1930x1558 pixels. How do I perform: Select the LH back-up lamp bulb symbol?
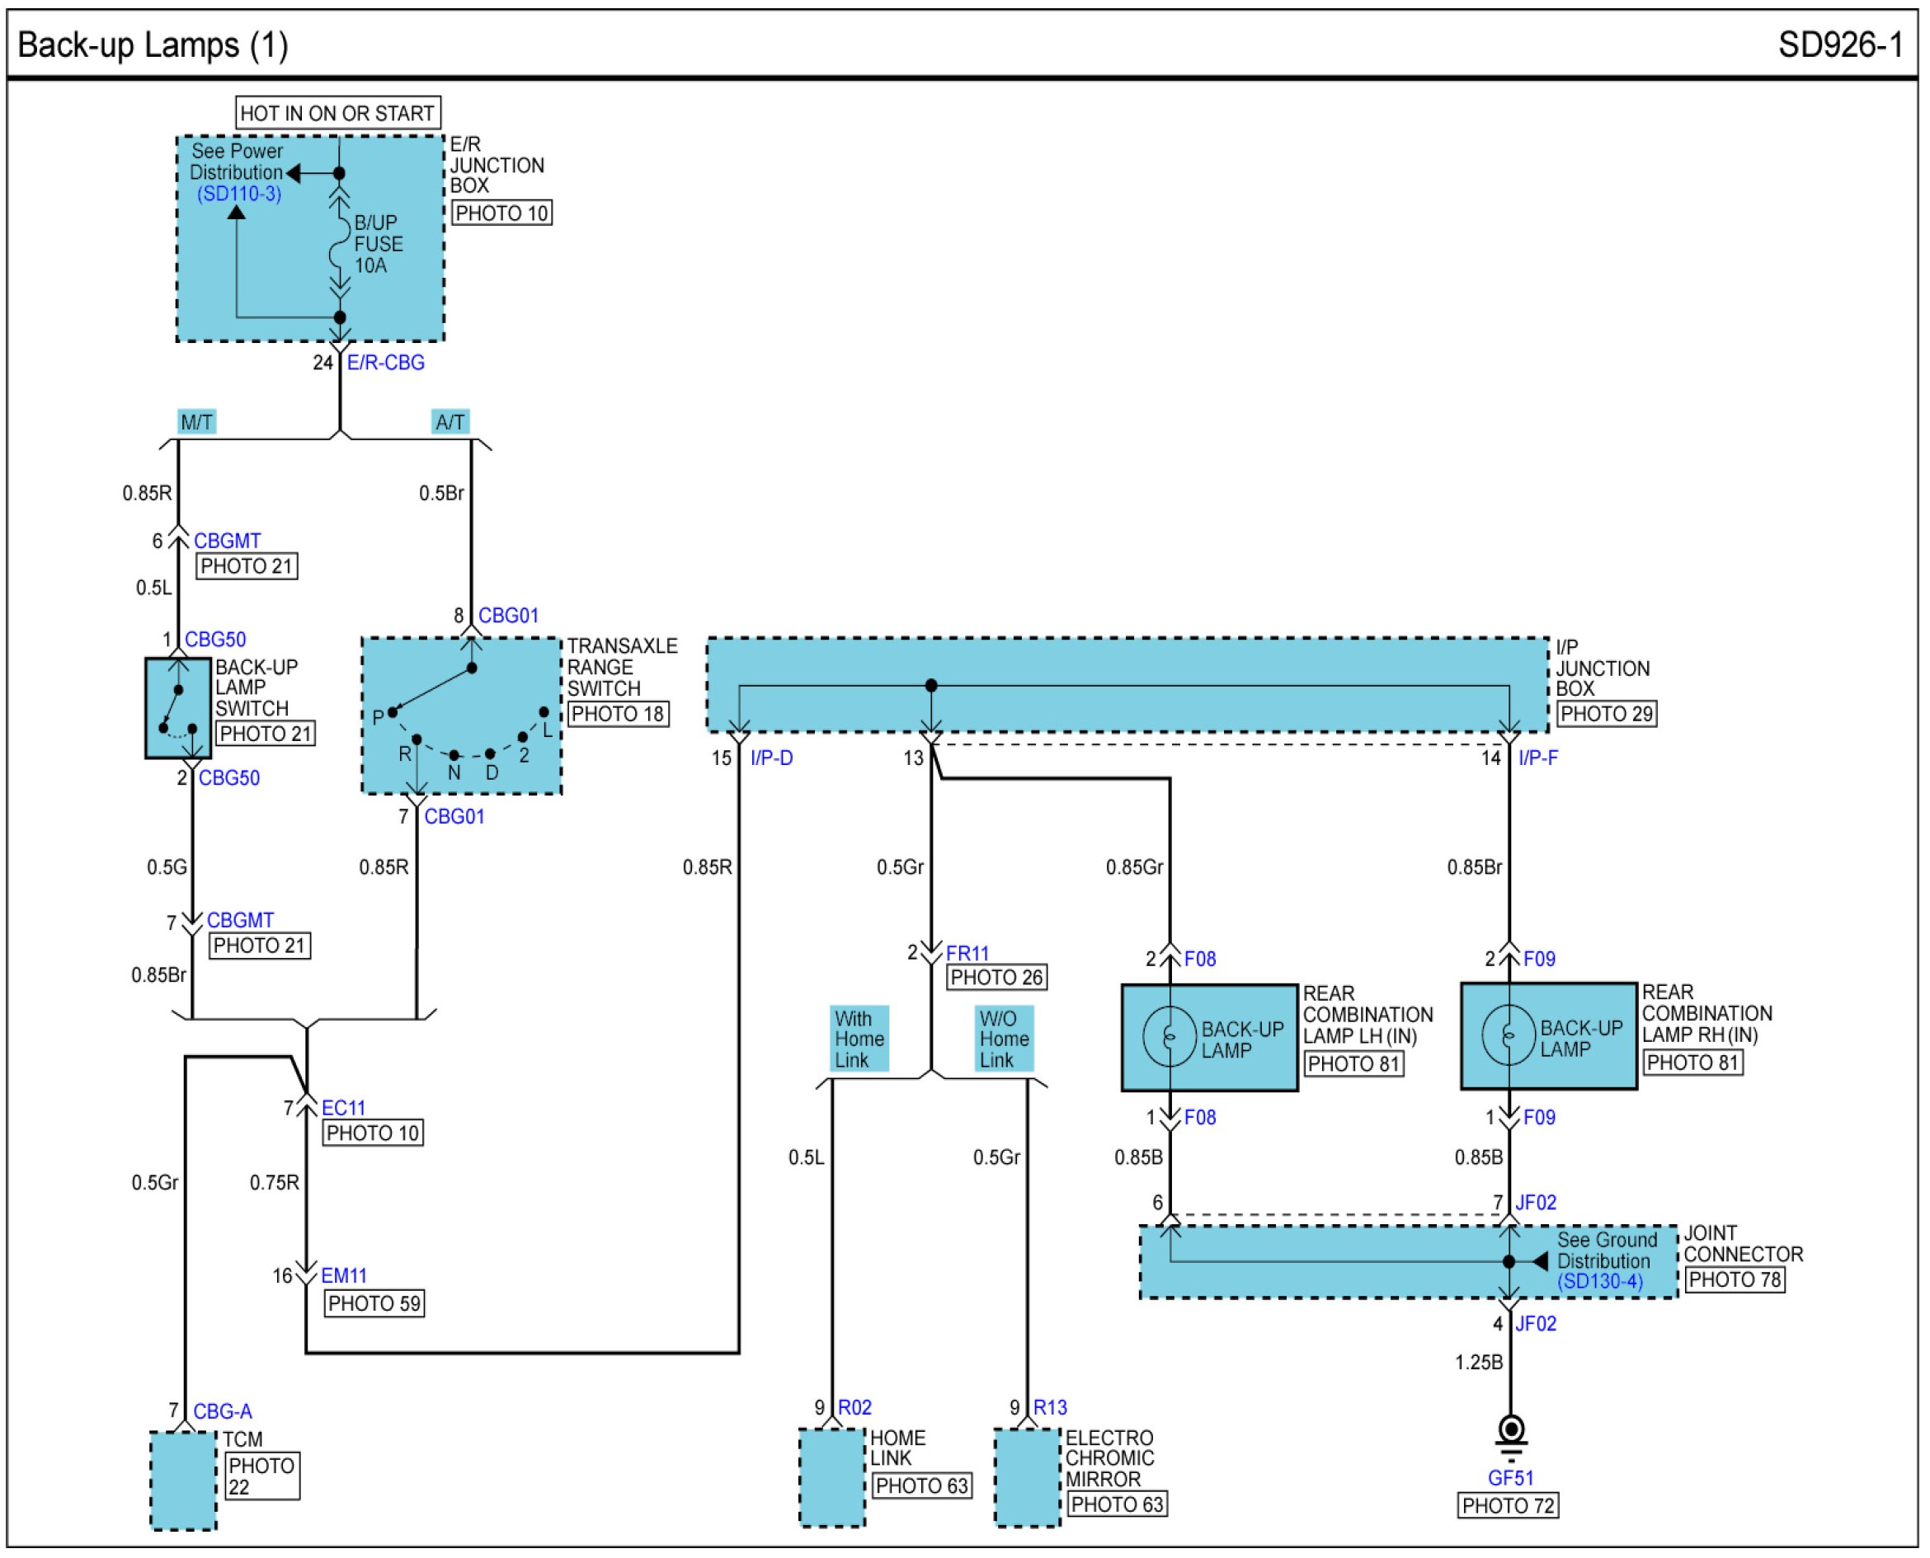1170,1036
